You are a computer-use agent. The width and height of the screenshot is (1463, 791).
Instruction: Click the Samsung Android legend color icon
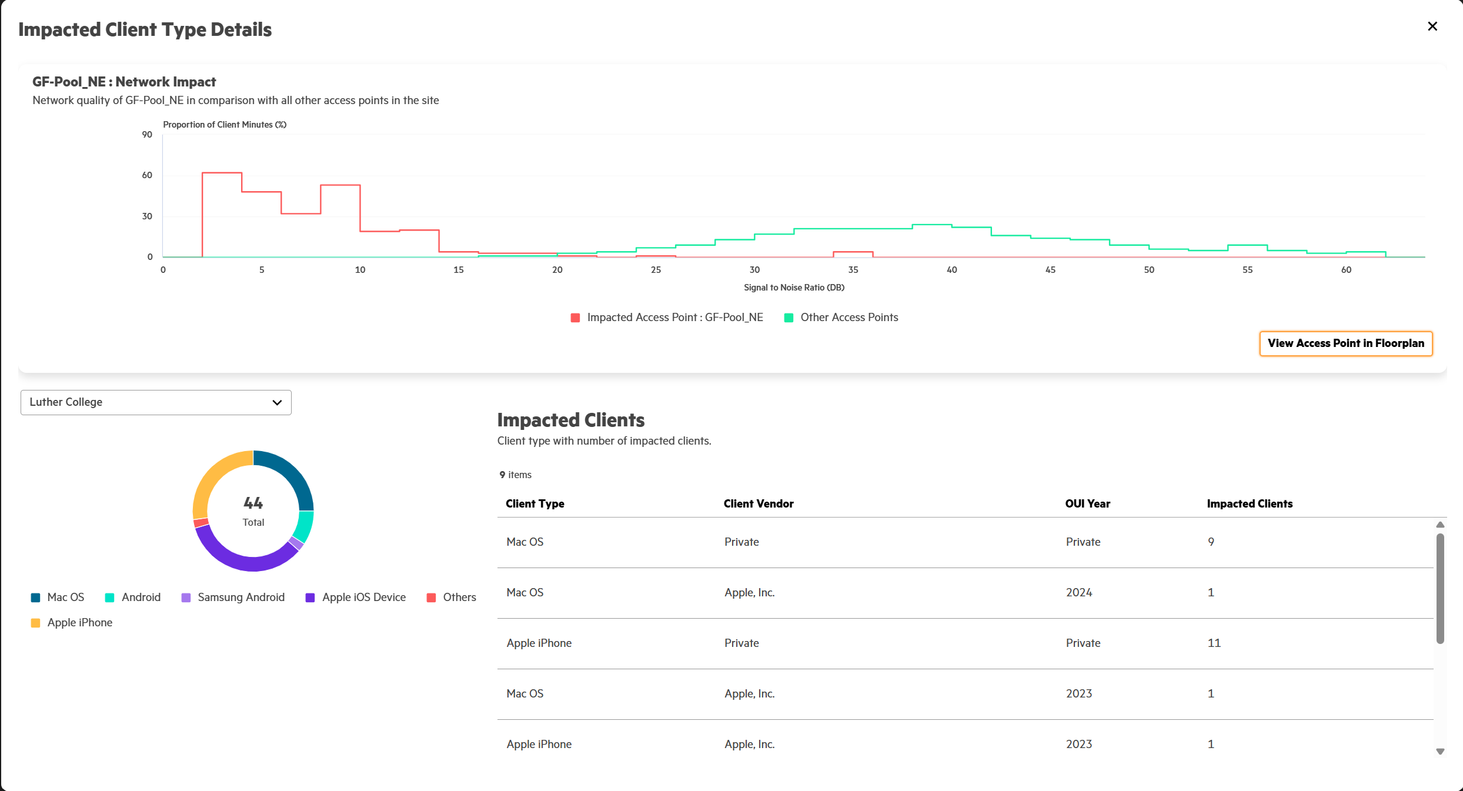(186, 598)
